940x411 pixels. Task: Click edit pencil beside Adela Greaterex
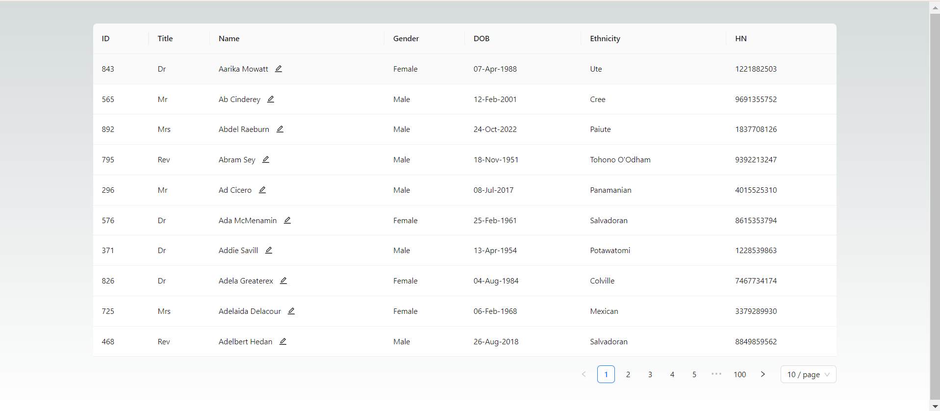[283, 281]
